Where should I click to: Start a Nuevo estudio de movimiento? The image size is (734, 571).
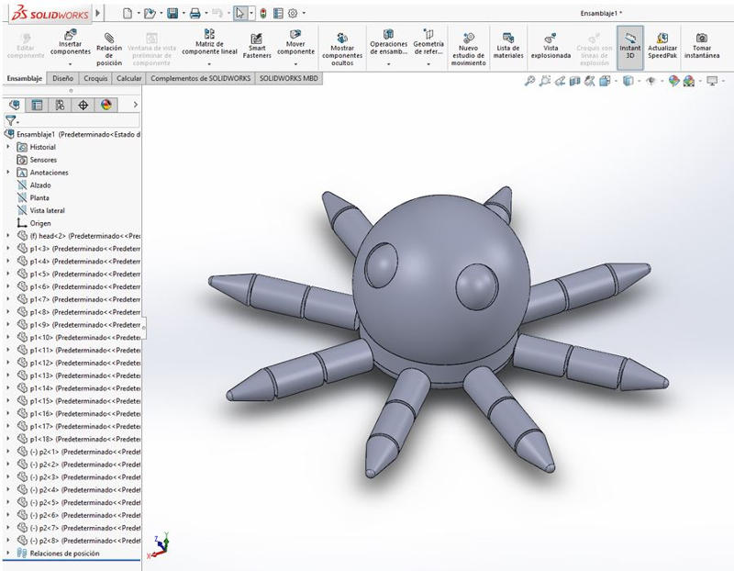pos(468,49)
